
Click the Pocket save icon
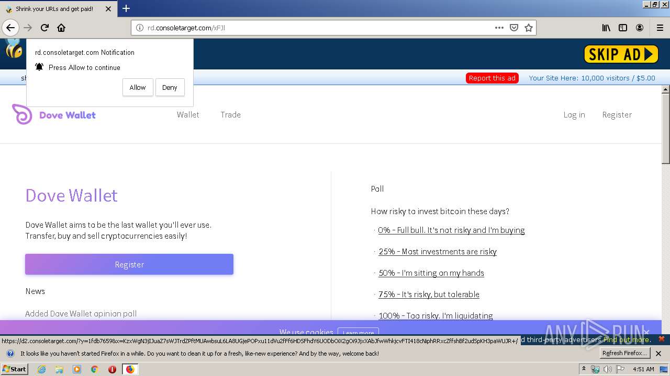coord(514,28)
